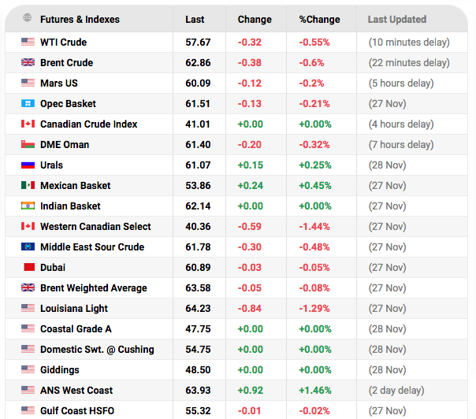
Task: Click the globe icon in table header
Action: 28,18
